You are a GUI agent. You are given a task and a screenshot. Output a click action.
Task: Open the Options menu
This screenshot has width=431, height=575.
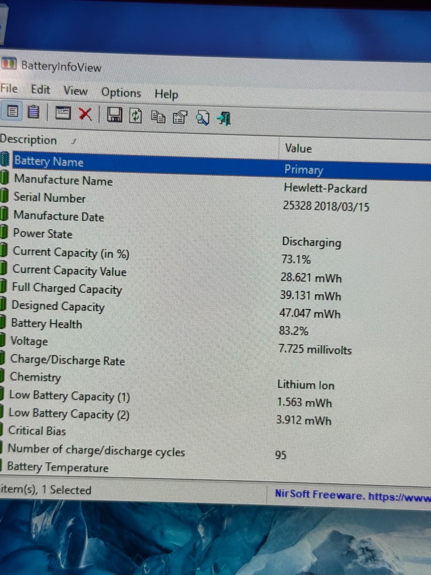pyautogui.click(x=121, y=93)
